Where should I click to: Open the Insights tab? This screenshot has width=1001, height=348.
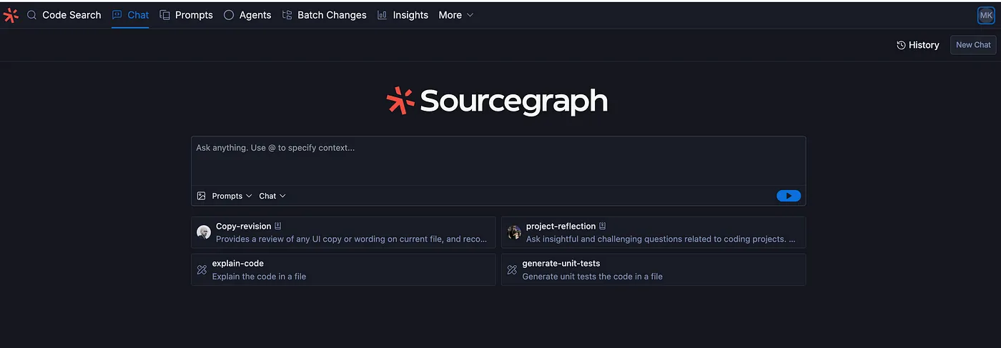coord(403,15)
